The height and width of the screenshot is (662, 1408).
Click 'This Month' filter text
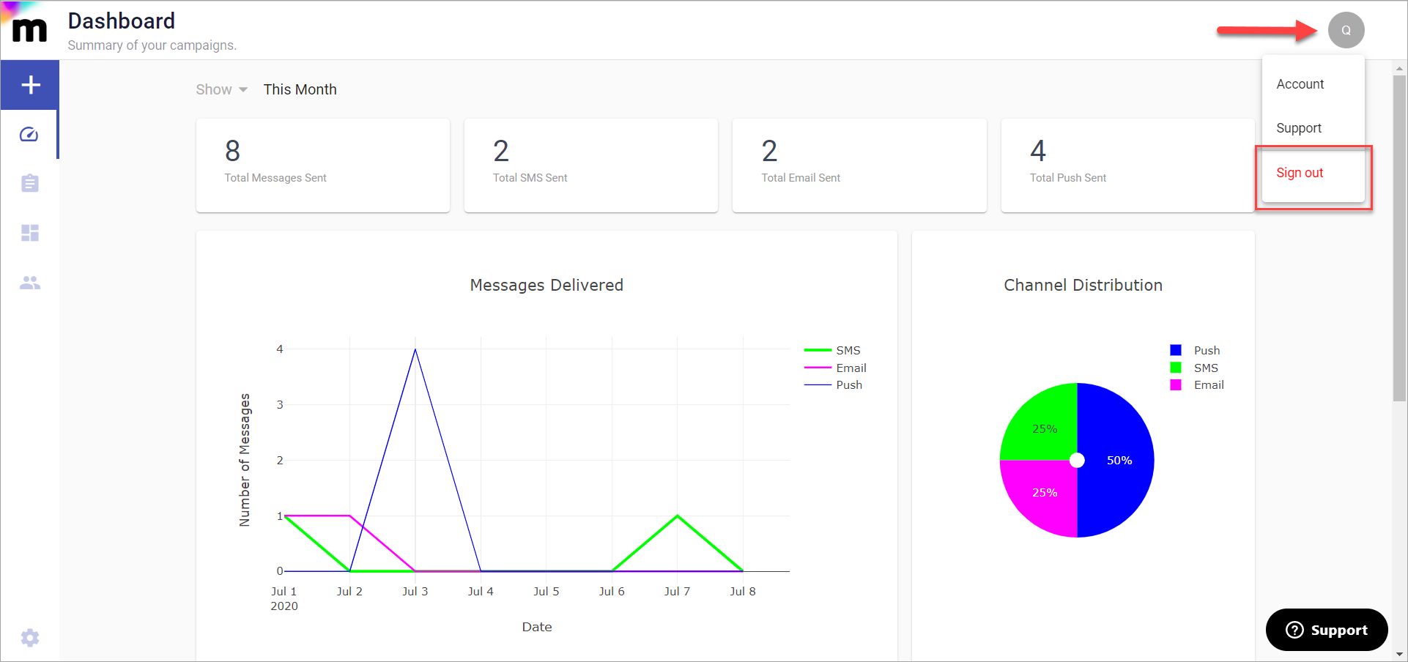click(300, 89)
